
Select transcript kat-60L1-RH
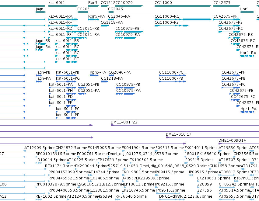coord(61,23)
